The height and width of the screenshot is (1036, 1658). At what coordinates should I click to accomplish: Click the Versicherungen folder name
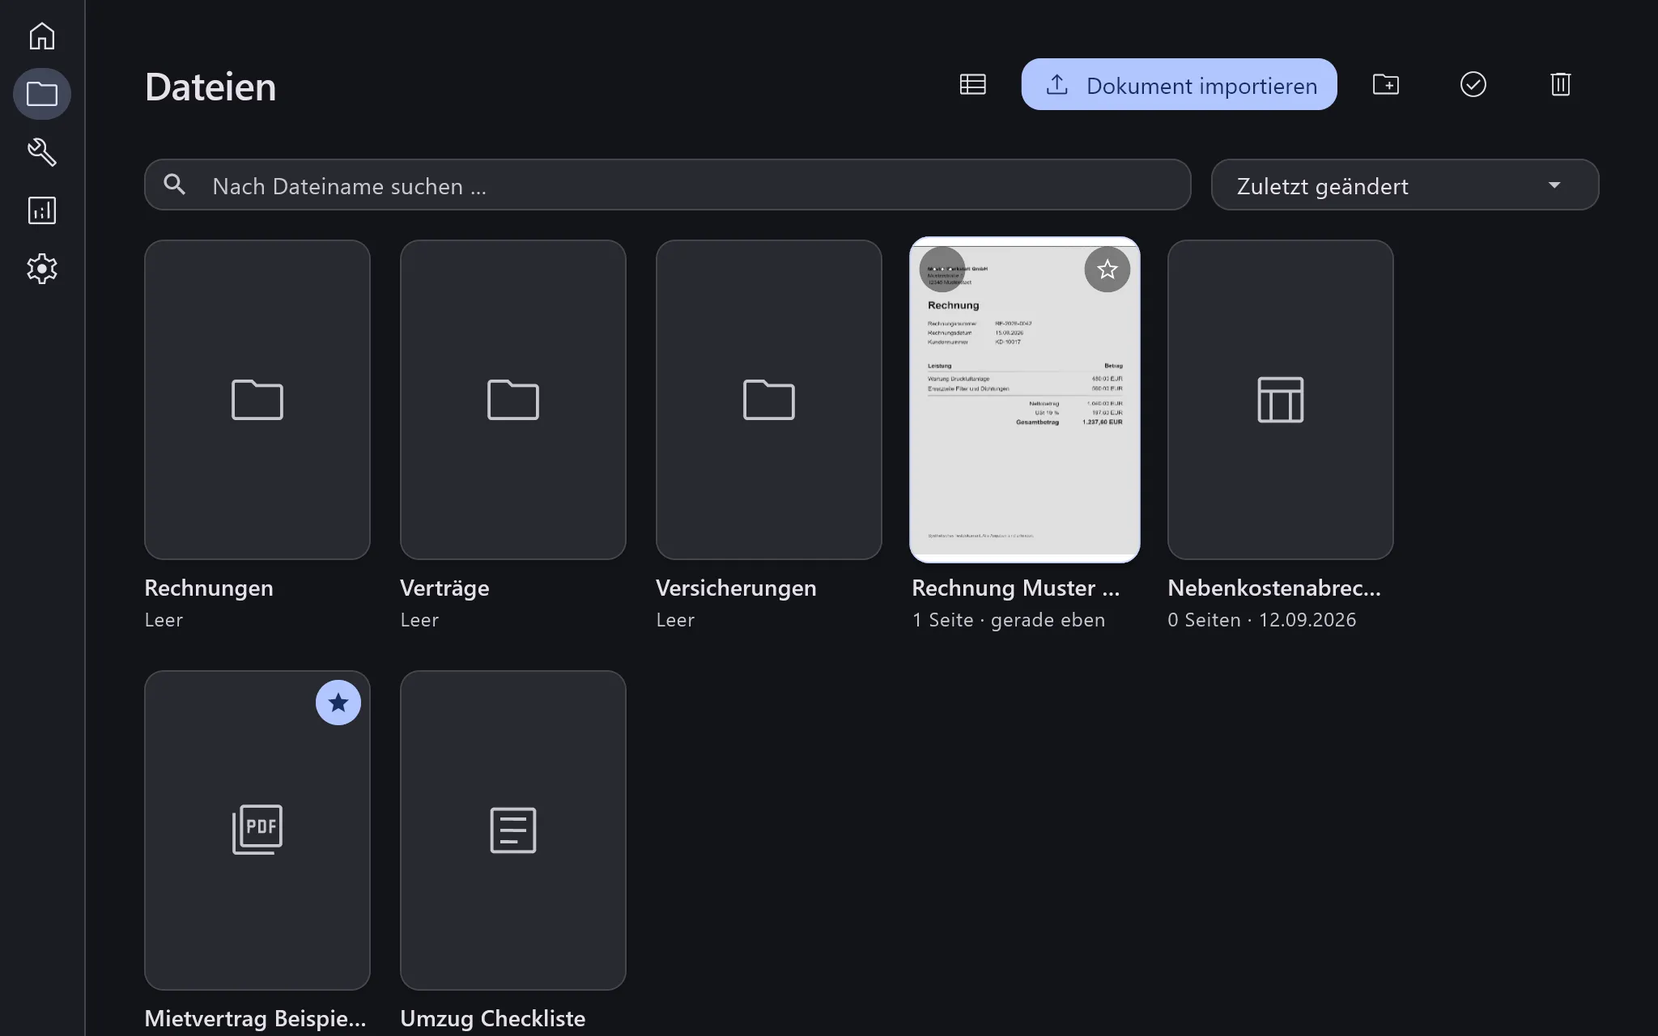[736, 588]
